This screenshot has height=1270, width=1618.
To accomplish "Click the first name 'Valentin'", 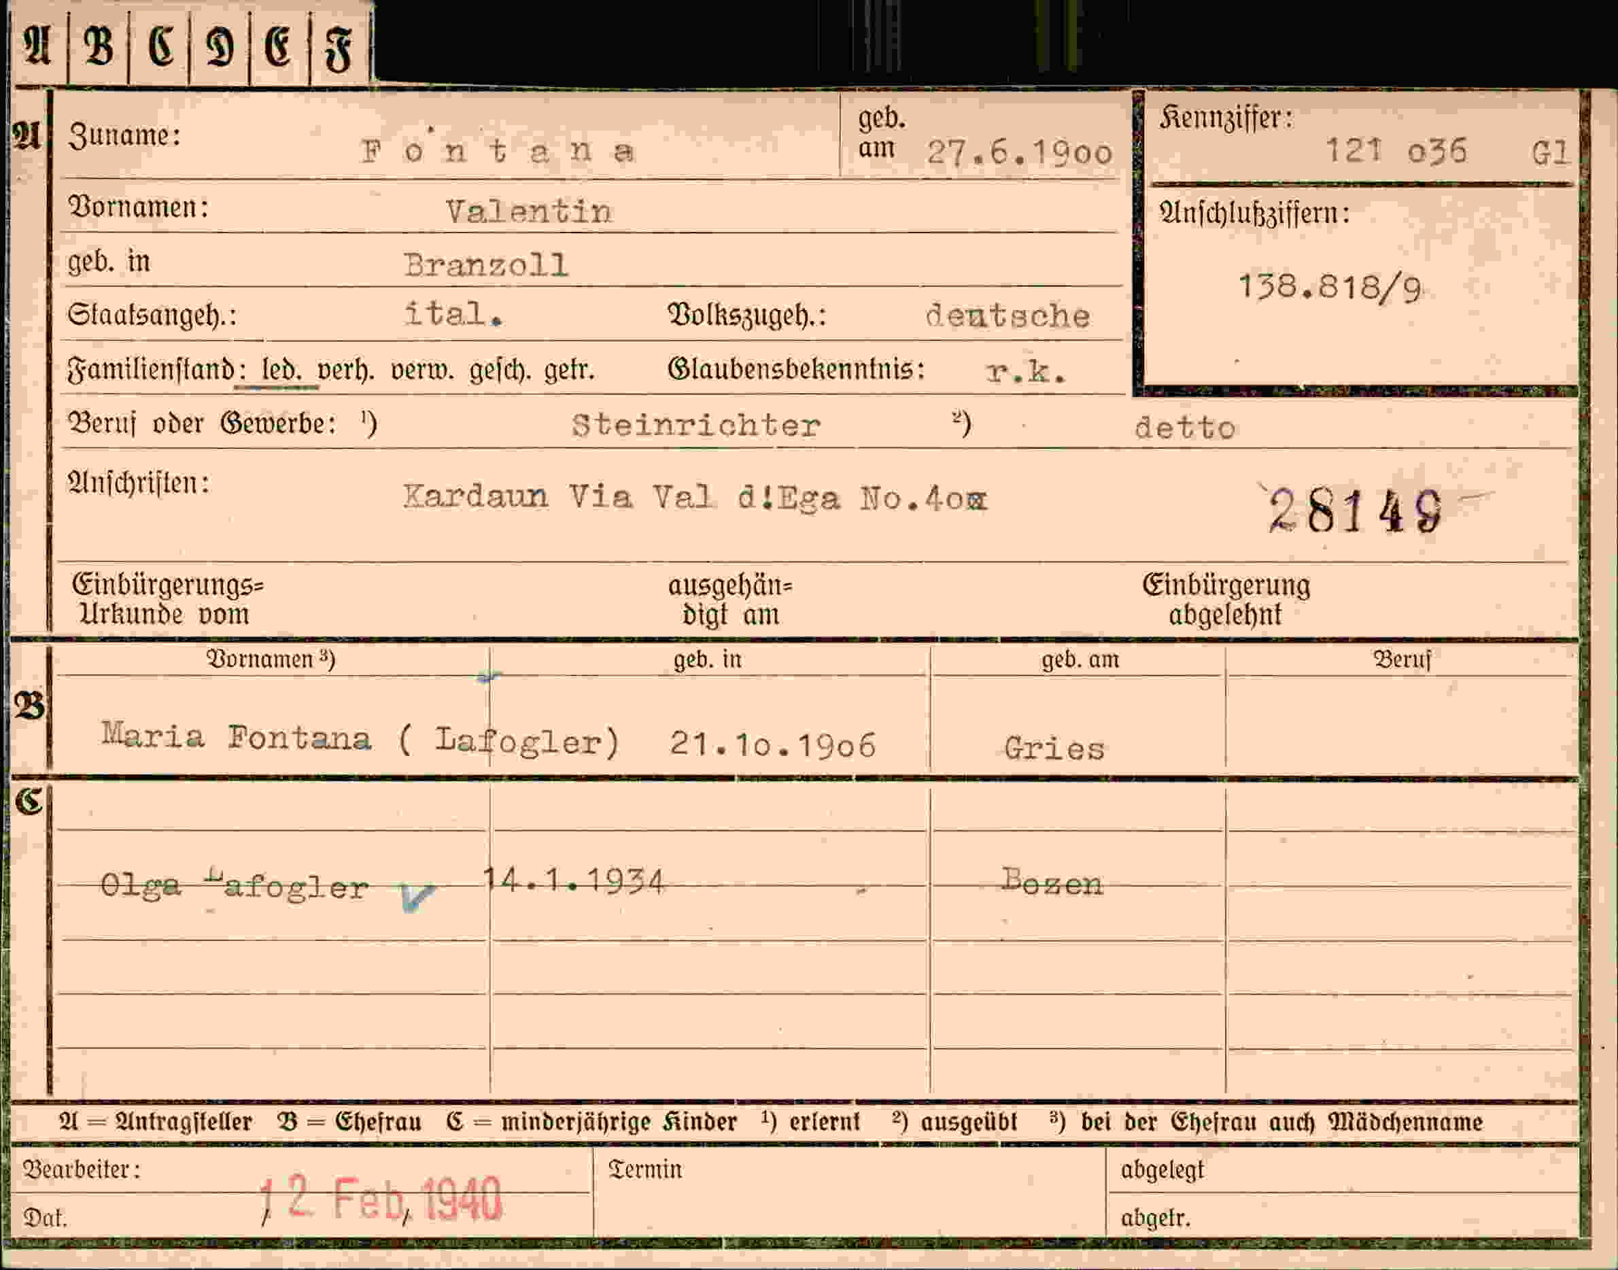I will coord(529,212).
